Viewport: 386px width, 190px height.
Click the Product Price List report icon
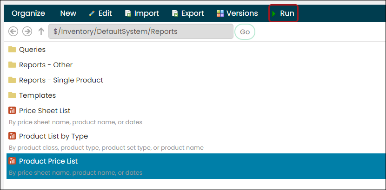(12, 161)
